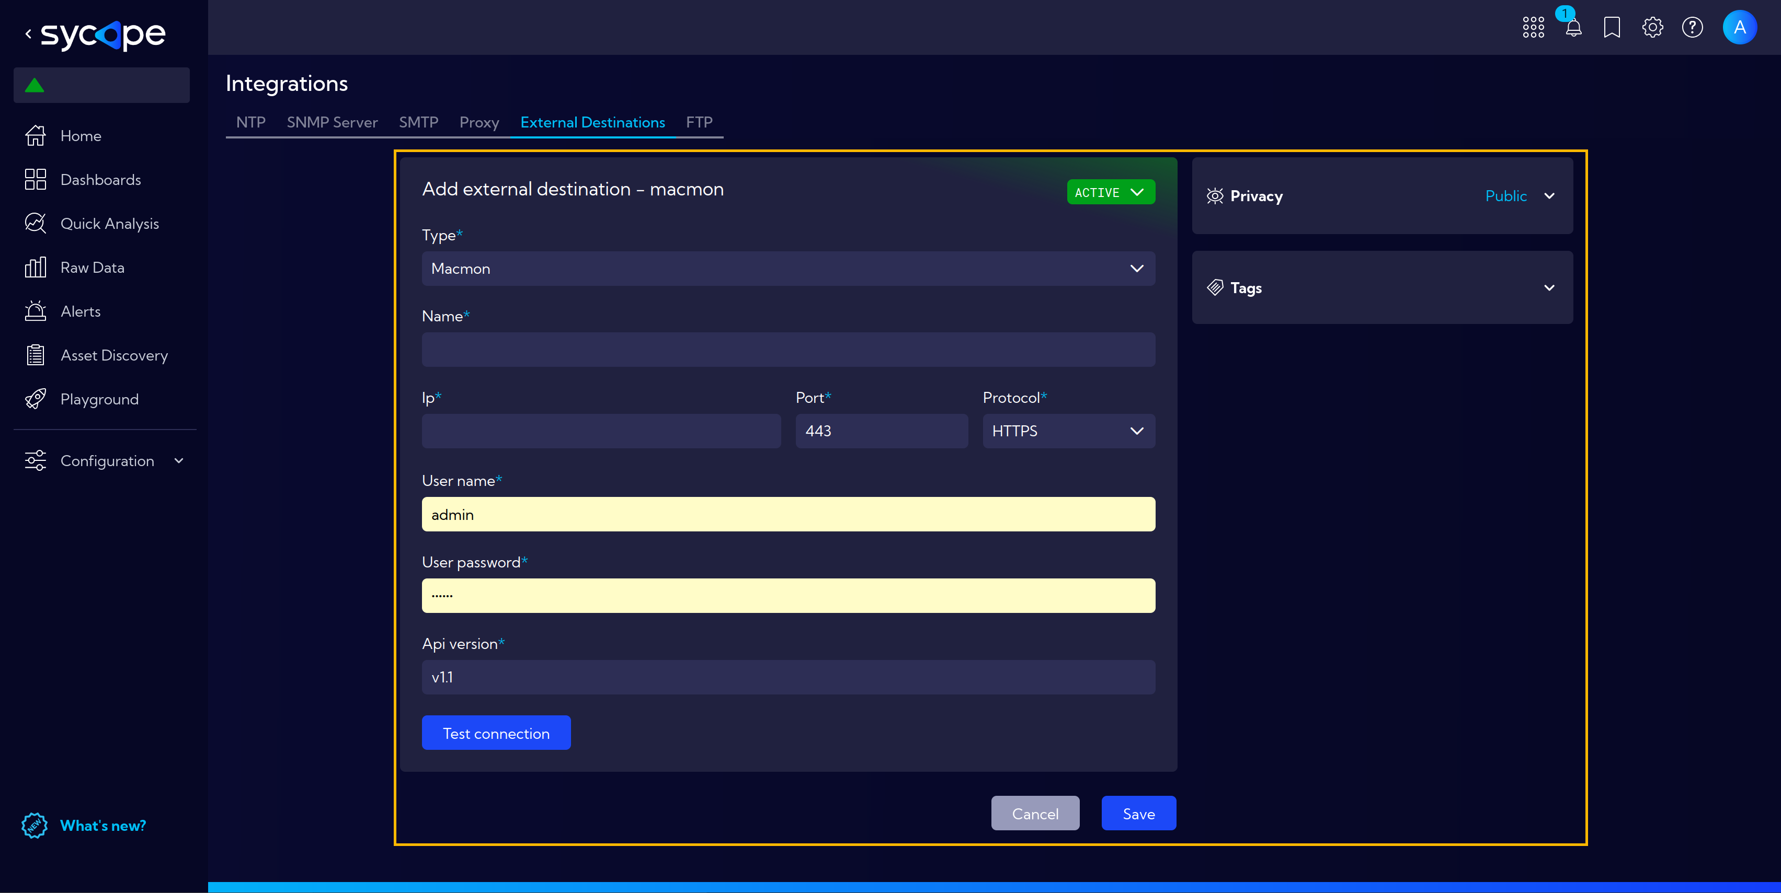Open Raw Data section
Viewport: 1781px width, 893px height.
(93, 268)
